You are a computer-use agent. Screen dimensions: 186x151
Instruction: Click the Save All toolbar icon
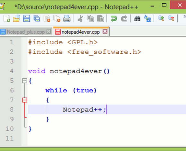37,19
